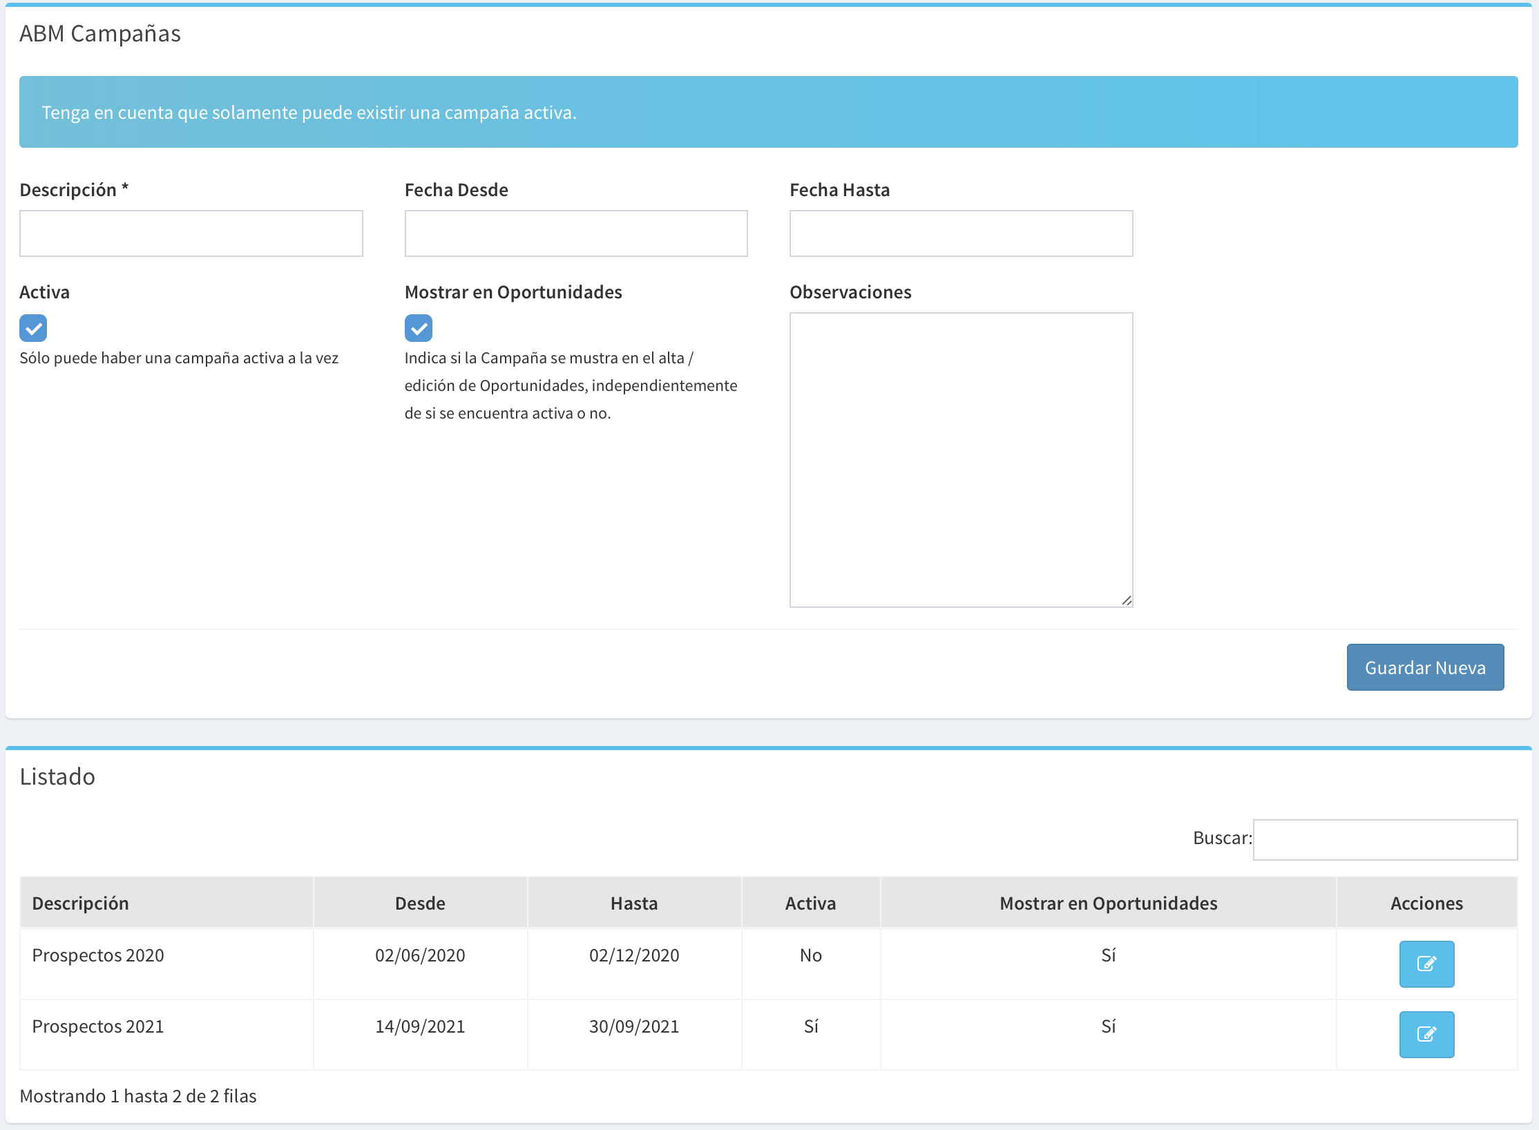Select the Fecha Hasta date field

(961, 233)
